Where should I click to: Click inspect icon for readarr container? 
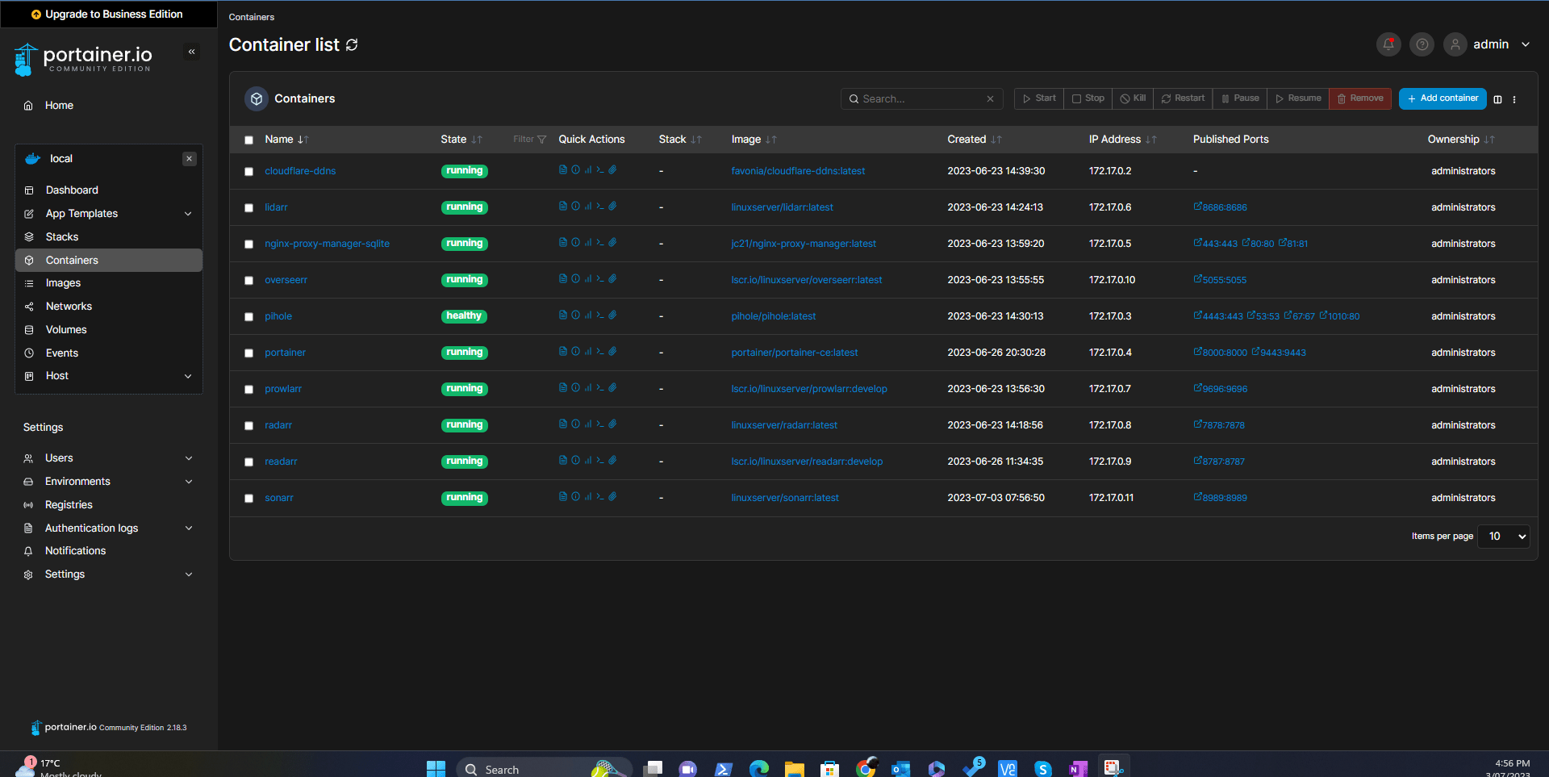point(575,461)
